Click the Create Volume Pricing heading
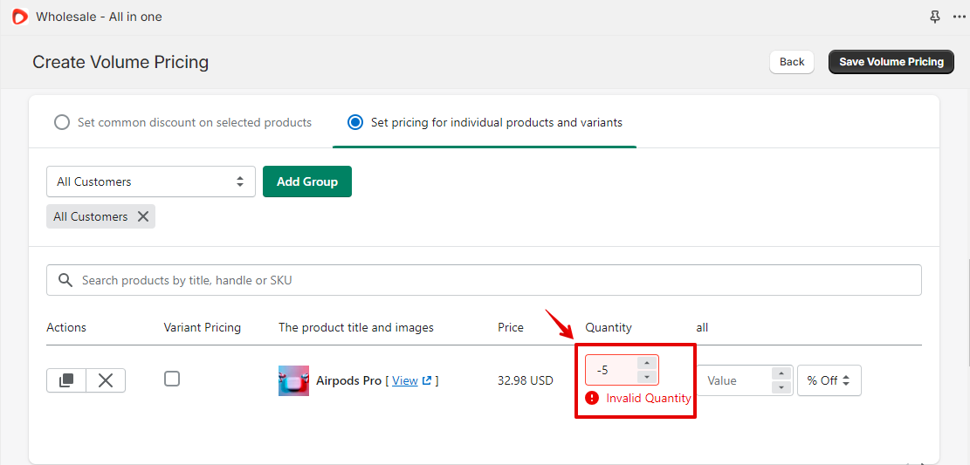Image resolution: width=970 pixels, height=465 pixels. coord(120,62)
